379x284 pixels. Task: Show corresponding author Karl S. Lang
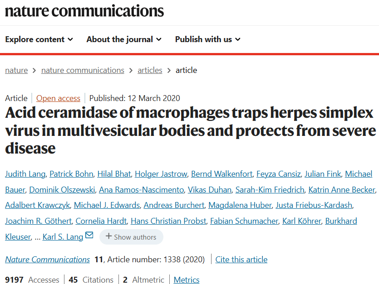coord(63,237)
